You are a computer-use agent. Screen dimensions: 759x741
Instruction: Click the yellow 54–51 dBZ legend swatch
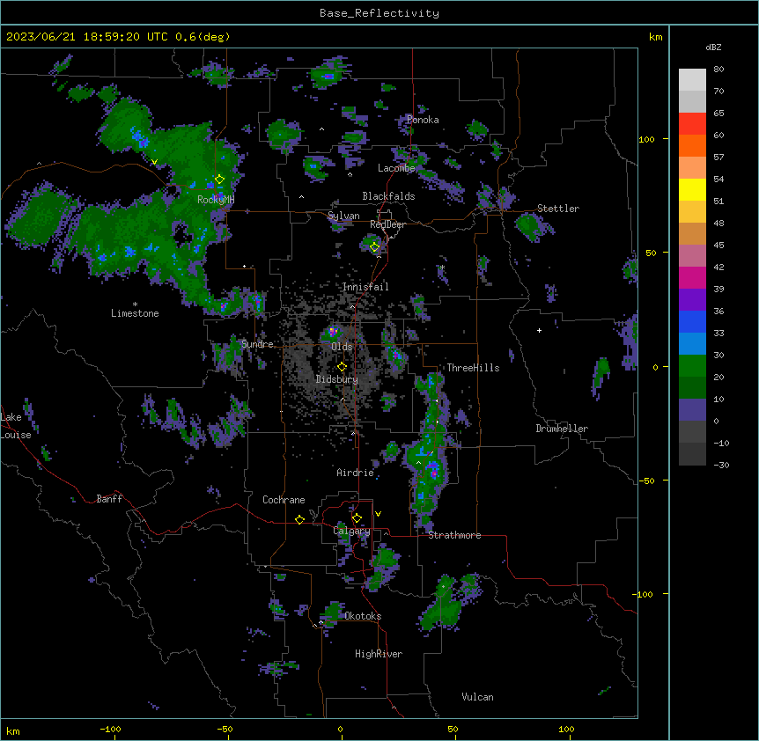tap(692, 189)
